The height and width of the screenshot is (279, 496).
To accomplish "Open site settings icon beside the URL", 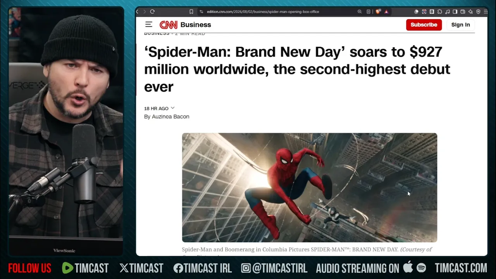I will 201,12.
